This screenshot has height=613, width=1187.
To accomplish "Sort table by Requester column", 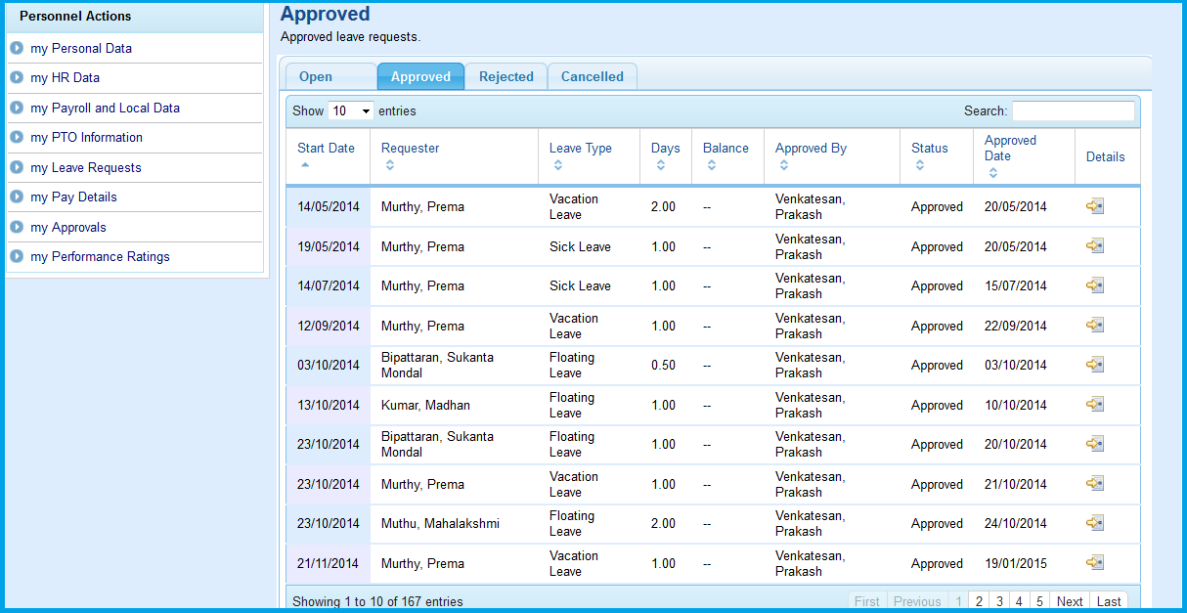I will pos(411,149).
